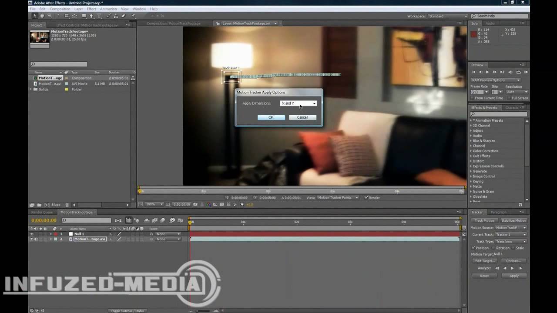557x313 pixels.
Task: Toggle the audio mute speaker icon
Action: tap(510, 72)
